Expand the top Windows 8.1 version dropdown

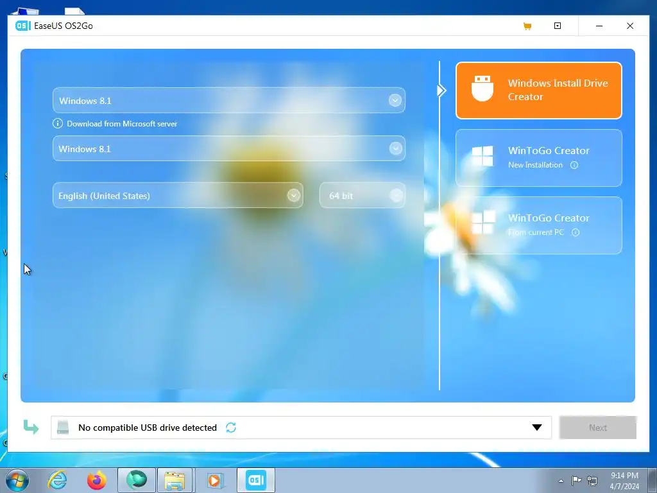[x=229, y=100]
